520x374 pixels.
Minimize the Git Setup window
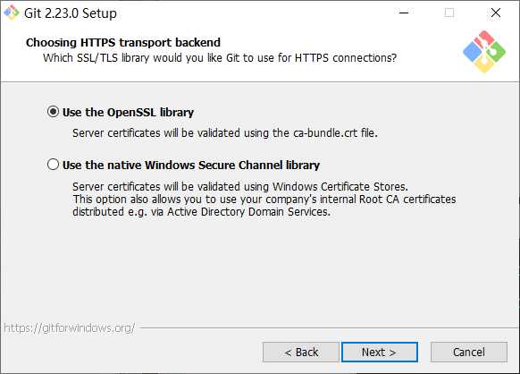click(x=404, y=13)
